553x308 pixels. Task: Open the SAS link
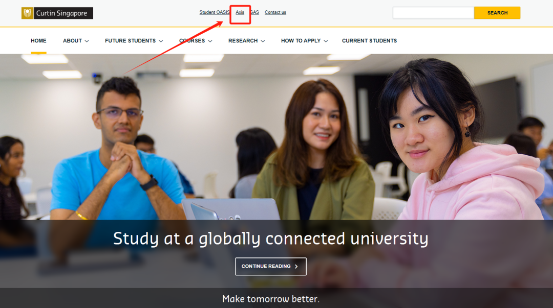(254, 12)
